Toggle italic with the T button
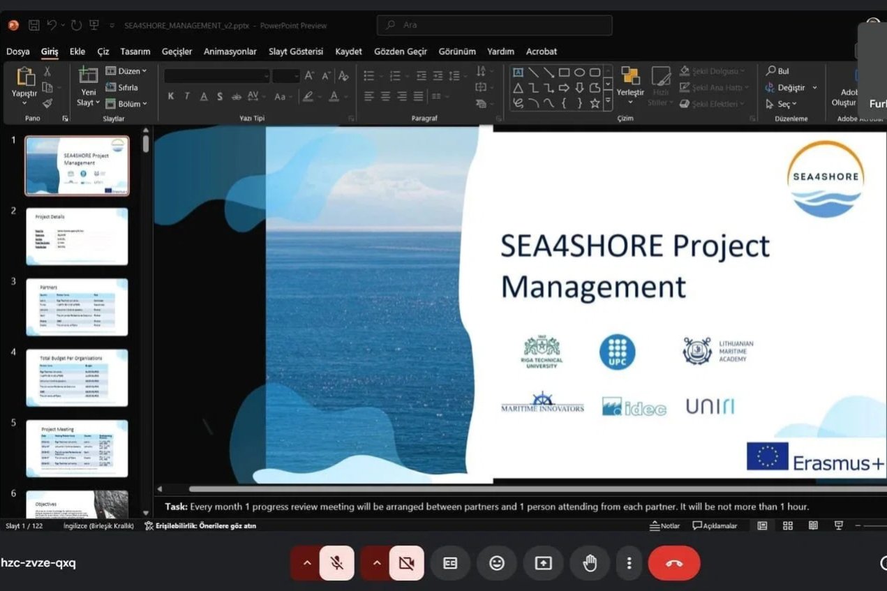The image size is (887, 591). 187,96
